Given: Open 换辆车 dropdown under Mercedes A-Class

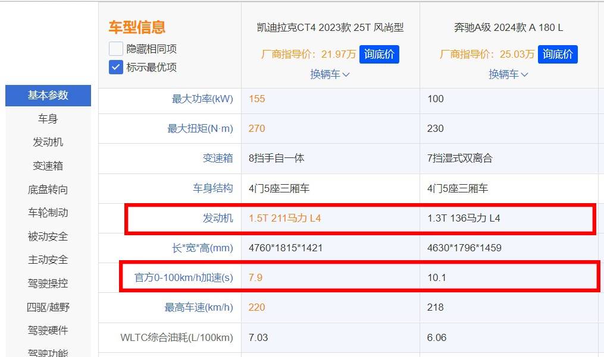Looking at the screenshot, I should (x=508, y=74).
